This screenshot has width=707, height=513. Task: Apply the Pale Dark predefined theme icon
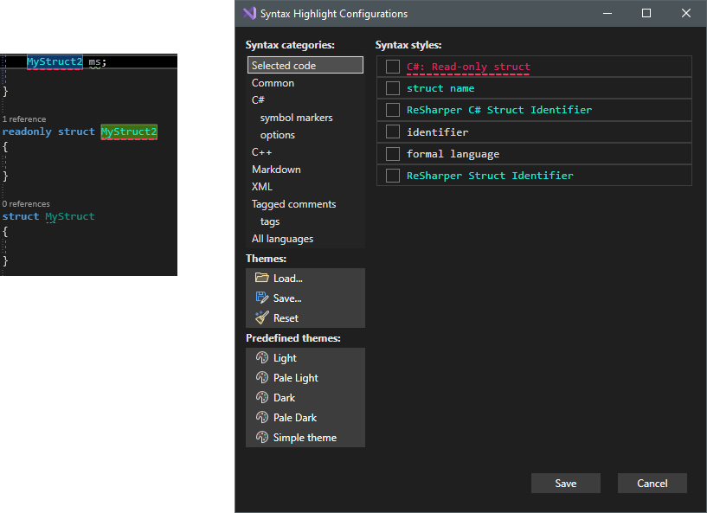(x=261, y=417)
